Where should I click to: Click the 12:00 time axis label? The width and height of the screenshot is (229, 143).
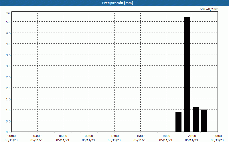pyautogui.click(x=115, y=136)
